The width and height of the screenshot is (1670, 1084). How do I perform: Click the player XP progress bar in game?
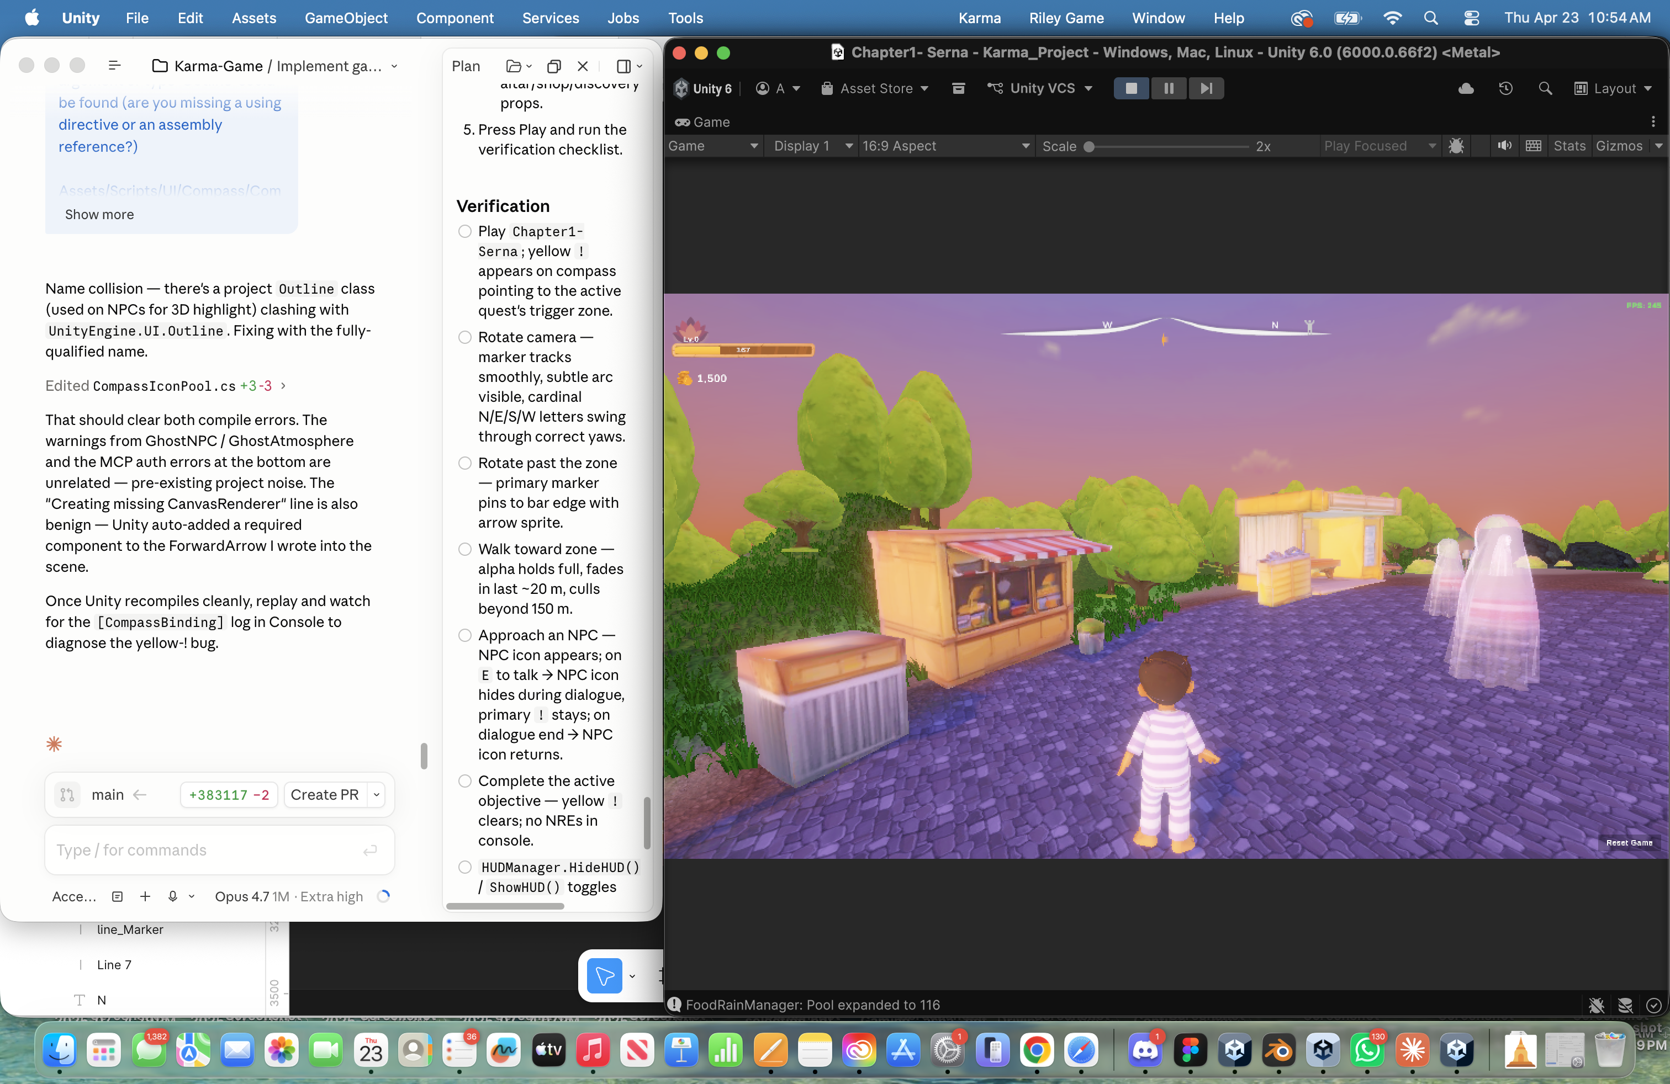(x=742, y=350)
